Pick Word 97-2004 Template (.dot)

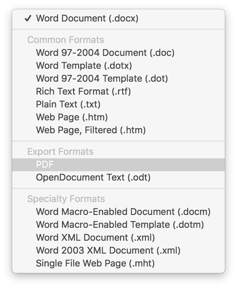(x=118, y=78)
